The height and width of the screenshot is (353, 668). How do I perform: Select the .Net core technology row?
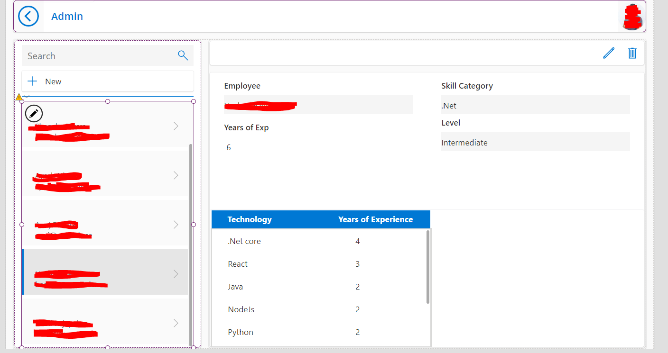tap(244, 241)
